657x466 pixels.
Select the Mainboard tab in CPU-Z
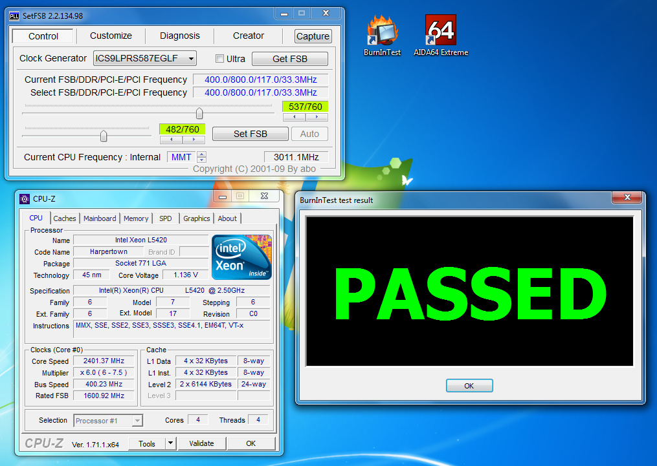[x=100, y=218]
